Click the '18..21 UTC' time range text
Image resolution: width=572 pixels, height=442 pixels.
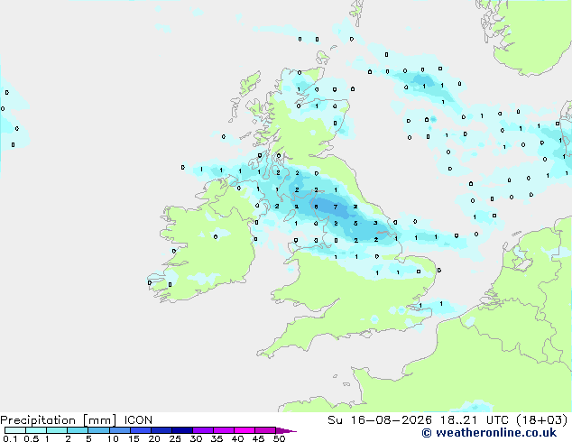pyautogui.click(x=475, y=420)
